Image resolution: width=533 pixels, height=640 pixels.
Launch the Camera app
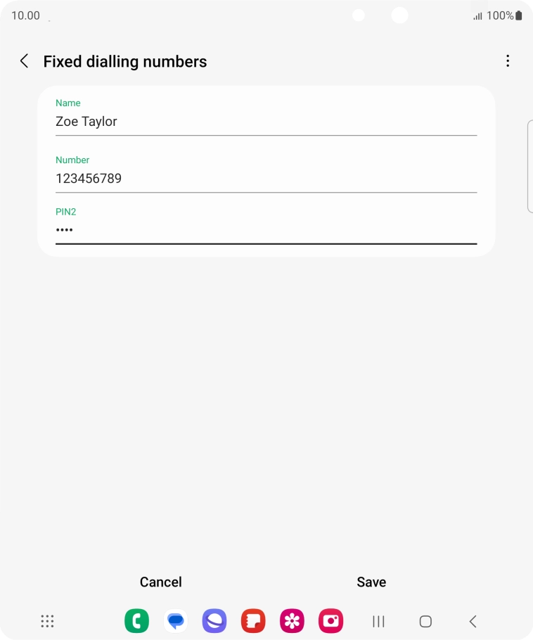tap(330, 621)
